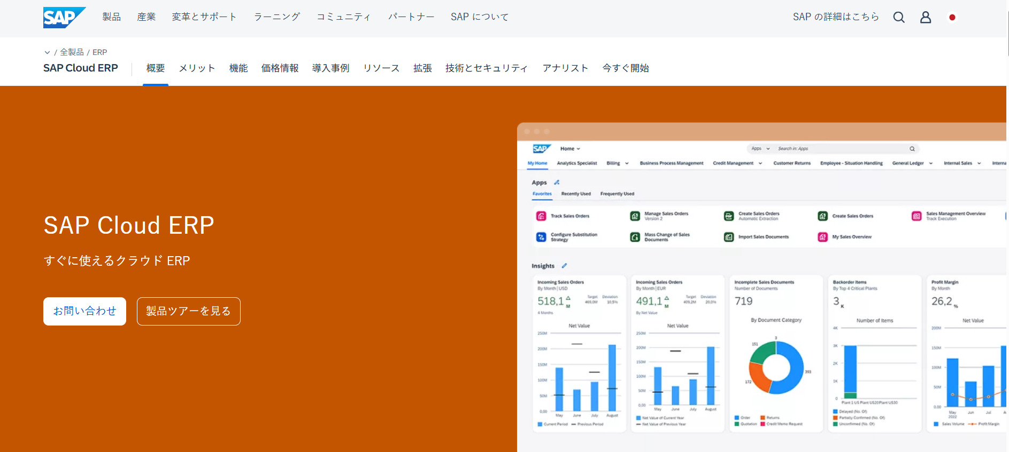
Task: Switch to the 今すぐ開始 tab
Action: [x=626, y=68]
